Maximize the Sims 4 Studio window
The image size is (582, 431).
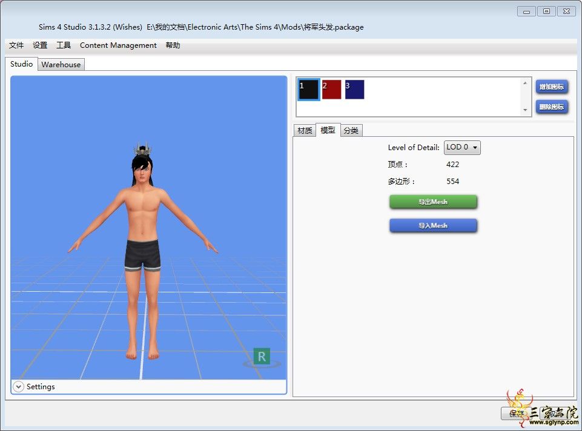tap(546, 12)
